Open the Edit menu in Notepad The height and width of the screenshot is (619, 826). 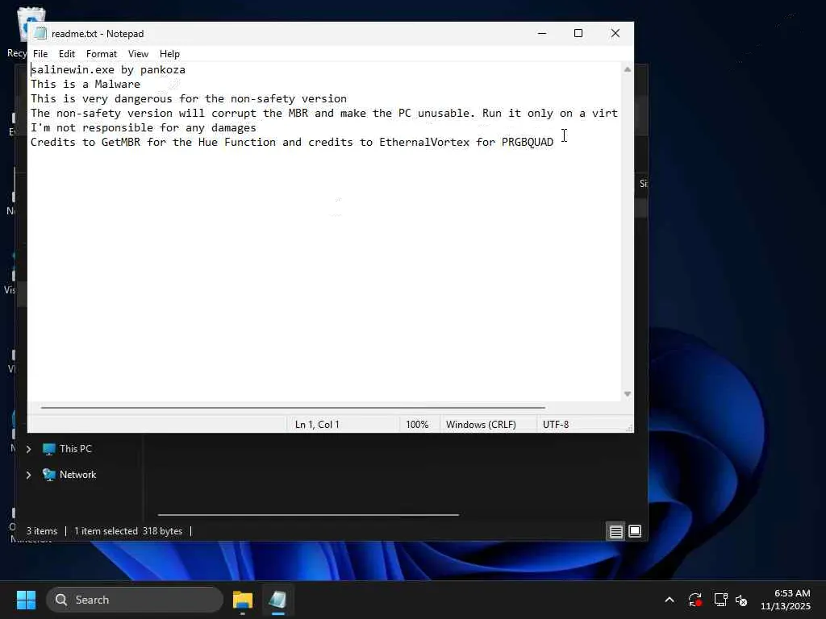tap(66, 54)
